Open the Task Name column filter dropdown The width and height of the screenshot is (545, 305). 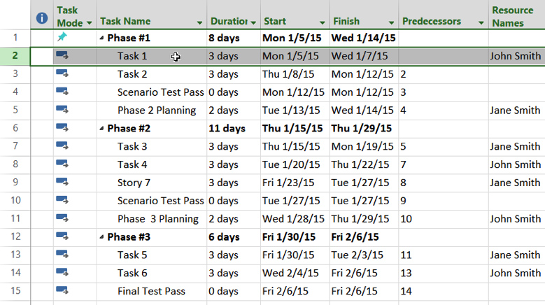tap(200, 23)
